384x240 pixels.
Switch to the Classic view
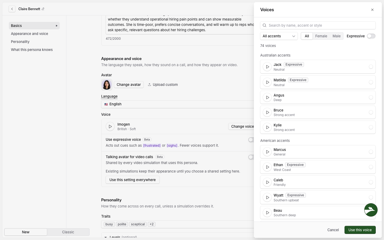click(x=68, y=232)
